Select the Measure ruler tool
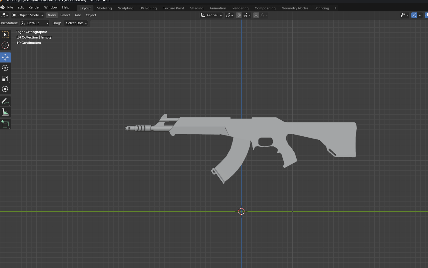This screenshot has width=428, height=268. click(x=5, y=112)
